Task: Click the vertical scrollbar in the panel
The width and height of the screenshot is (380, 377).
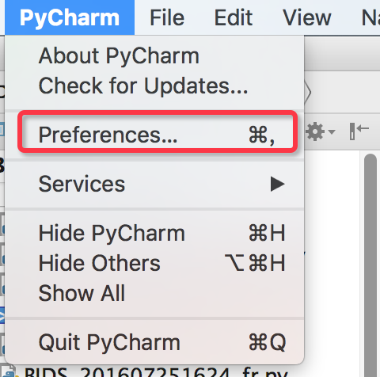Action: [370, 264]
